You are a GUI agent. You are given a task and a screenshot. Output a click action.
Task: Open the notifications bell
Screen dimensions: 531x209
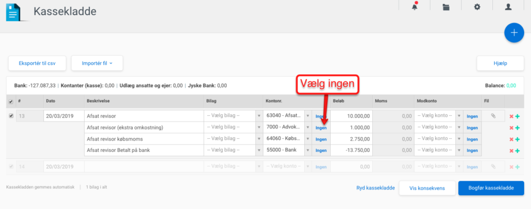coord(414,6)
